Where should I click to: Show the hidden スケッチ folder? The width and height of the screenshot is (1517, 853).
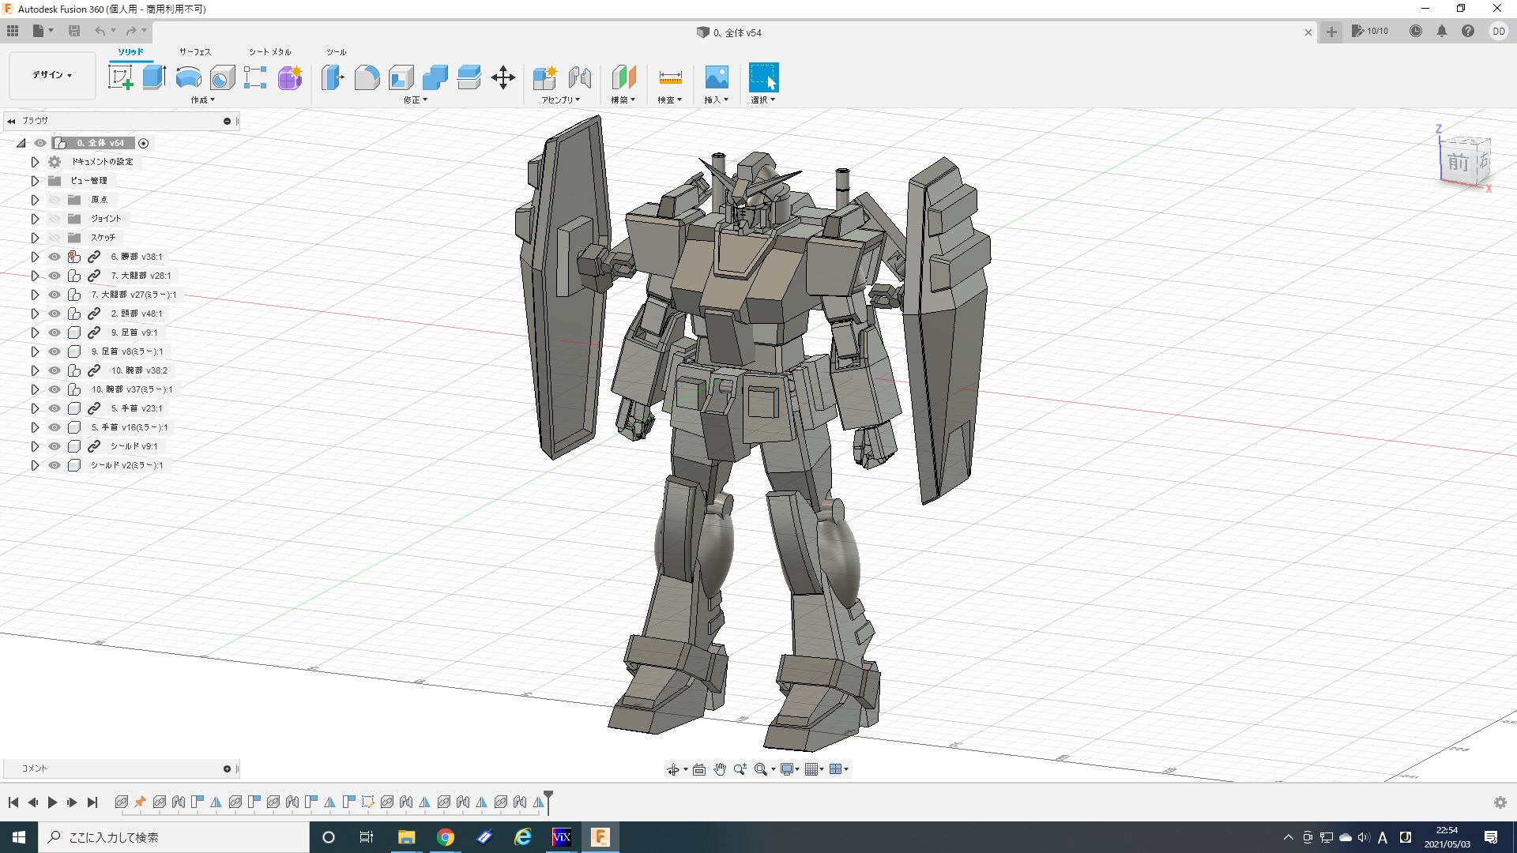[55, 238]
